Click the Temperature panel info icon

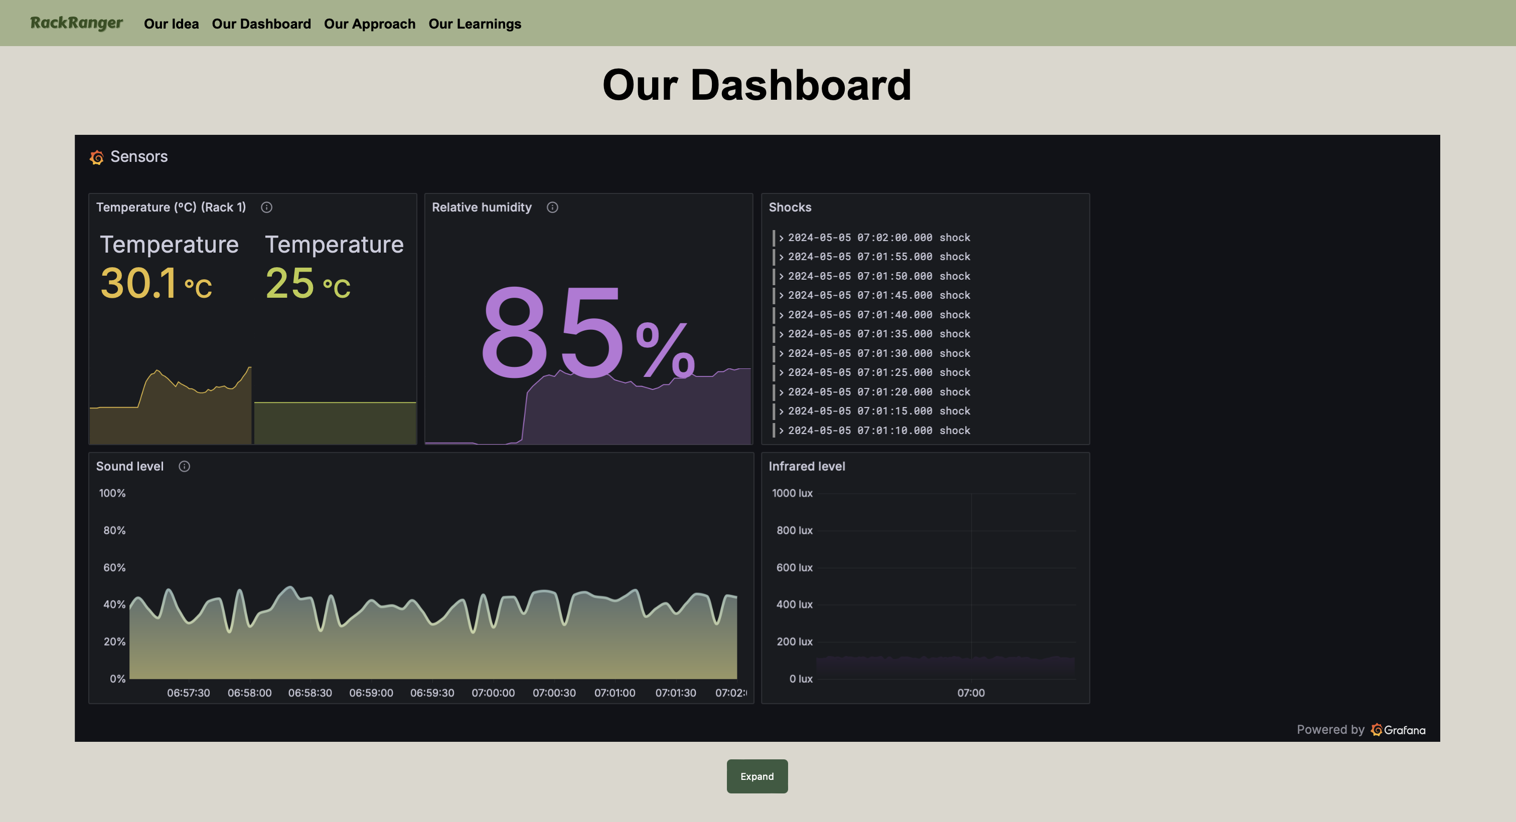tap(266, 207)
